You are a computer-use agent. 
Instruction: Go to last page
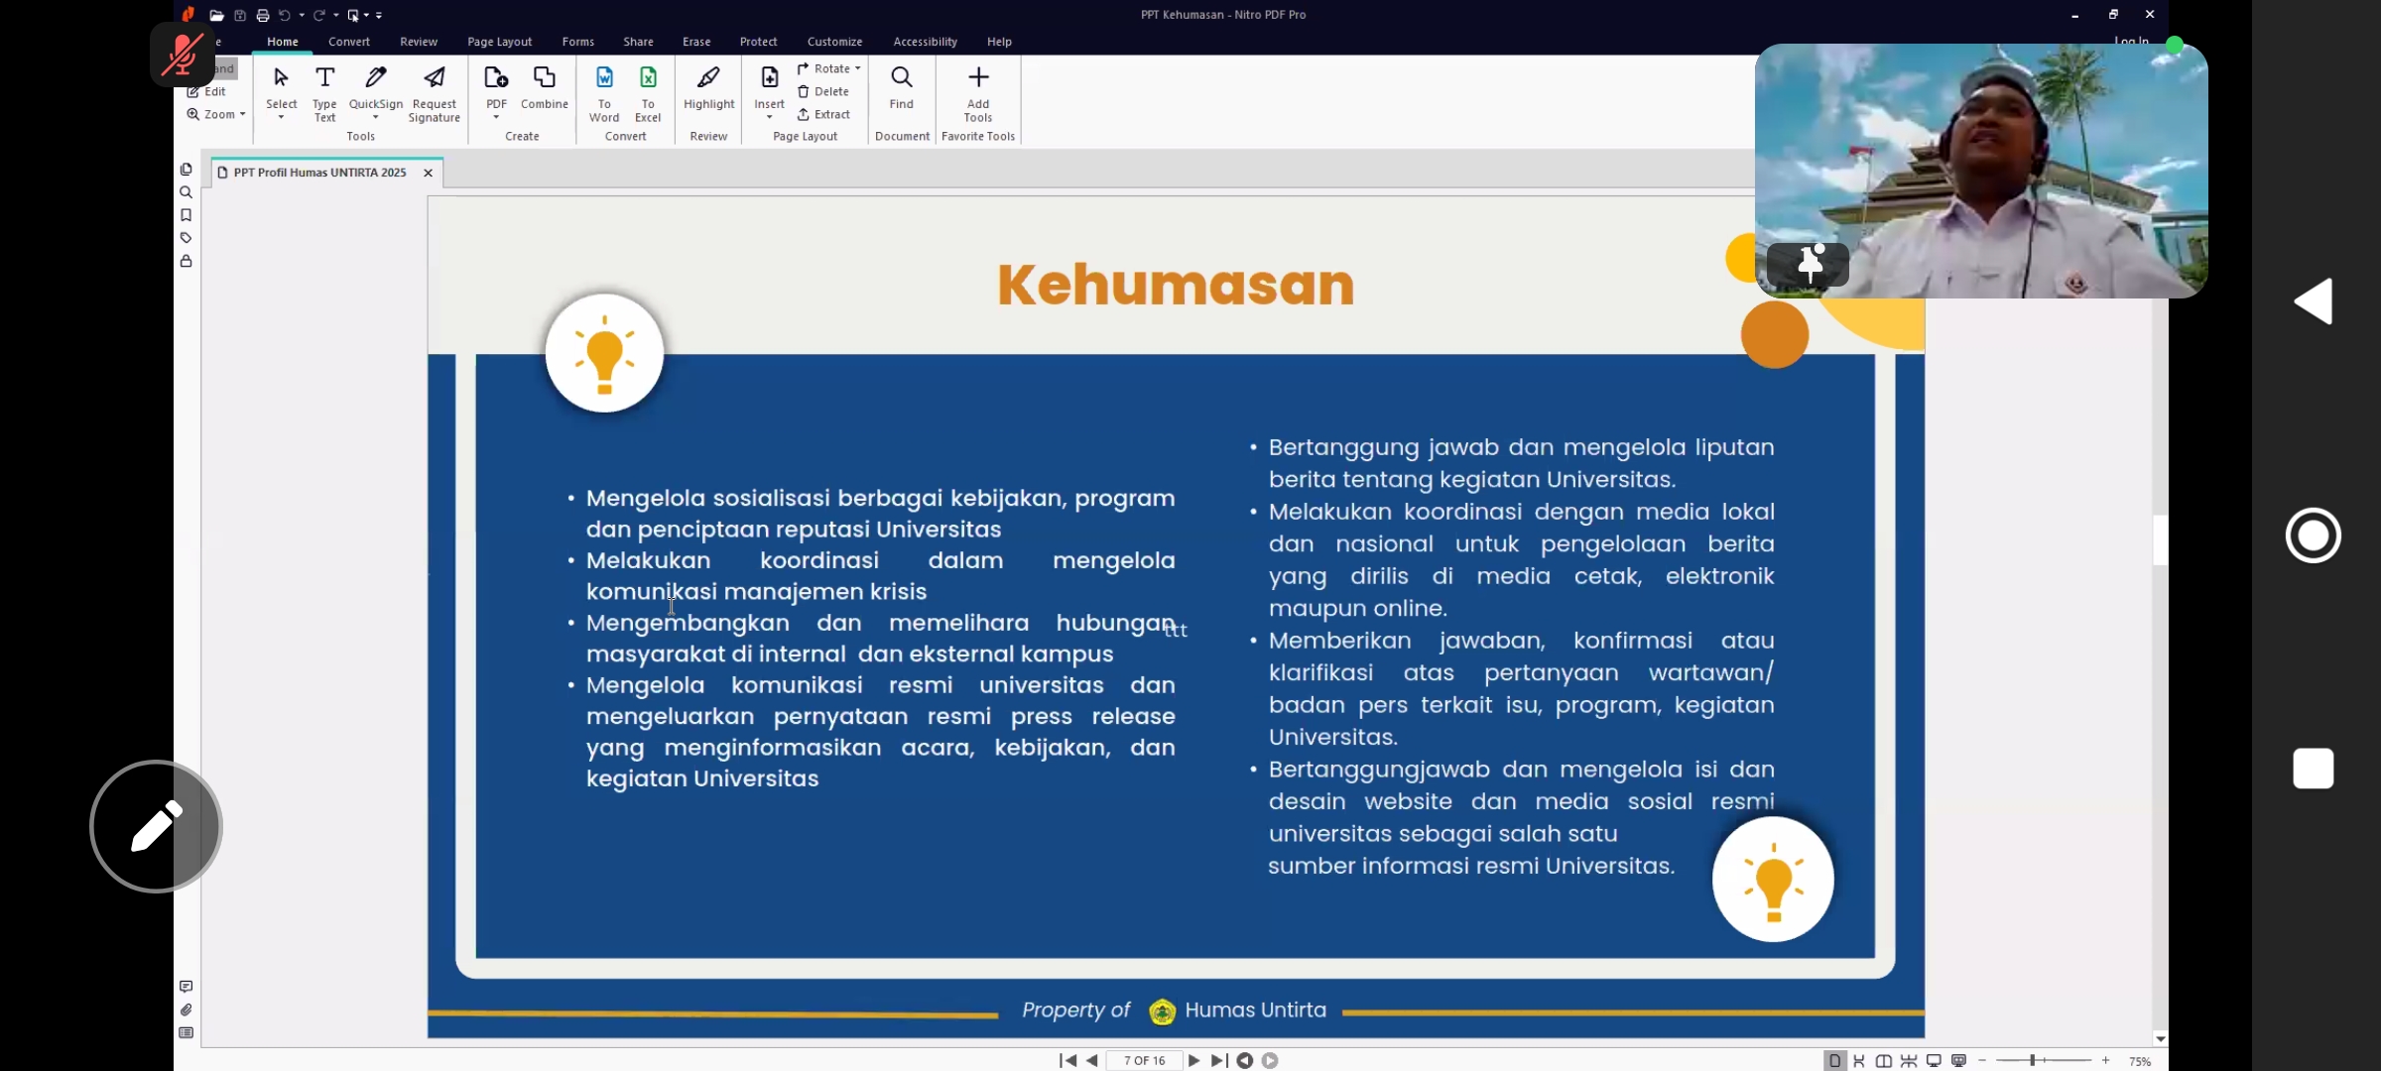tap(1219, 1060)
